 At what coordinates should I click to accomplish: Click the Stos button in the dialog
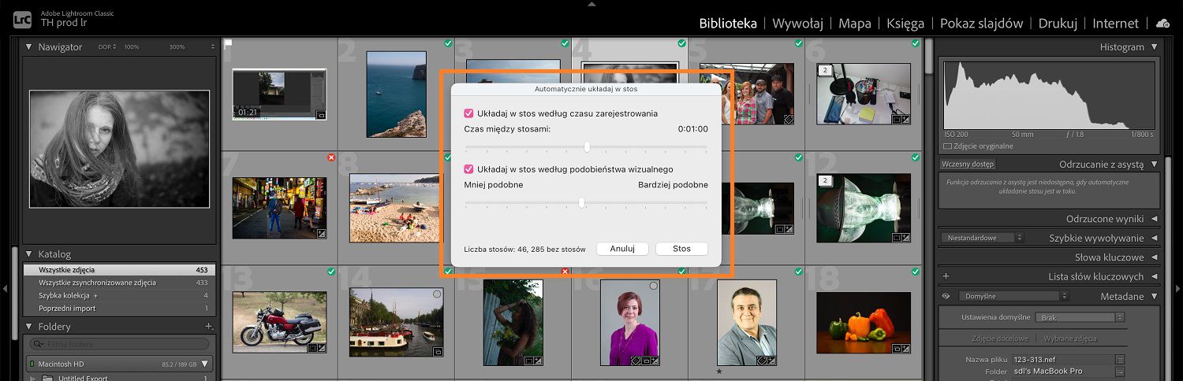coord(681,249)
